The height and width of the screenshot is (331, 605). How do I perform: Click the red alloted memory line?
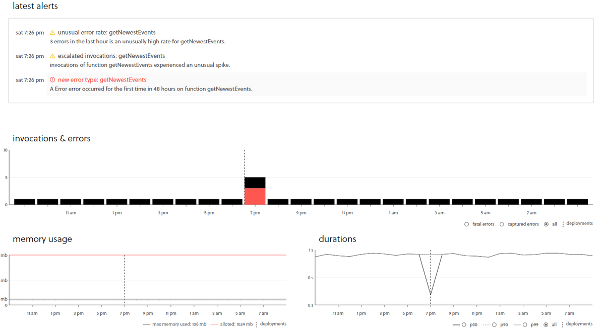(x=148, y=255)
